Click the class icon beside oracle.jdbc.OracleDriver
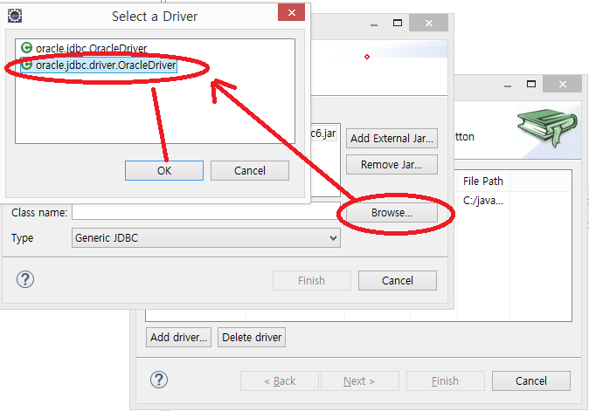The width and height of the screenshot is (589, 411). tap(27, 48)
